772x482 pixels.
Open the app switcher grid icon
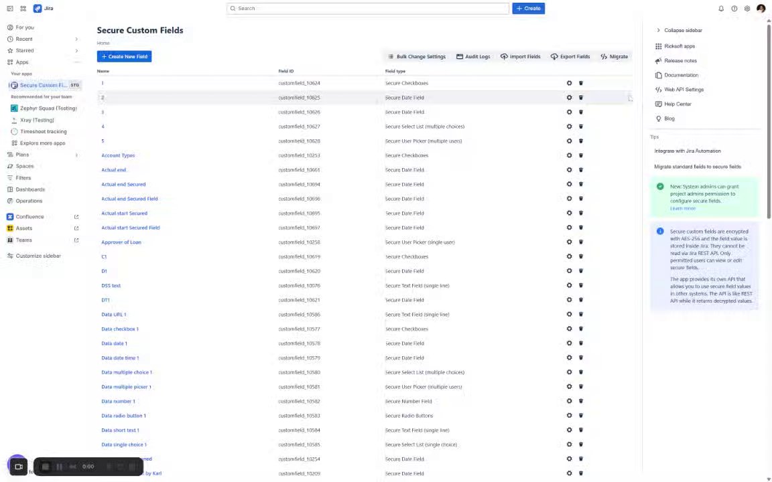point(23,8)
